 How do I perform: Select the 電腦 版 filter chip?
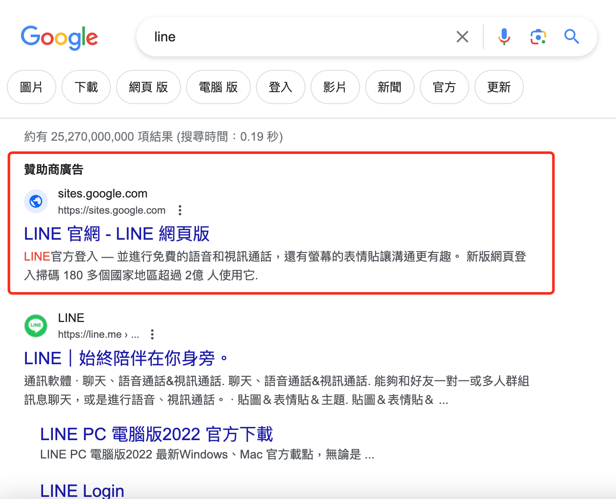[218, 87]
